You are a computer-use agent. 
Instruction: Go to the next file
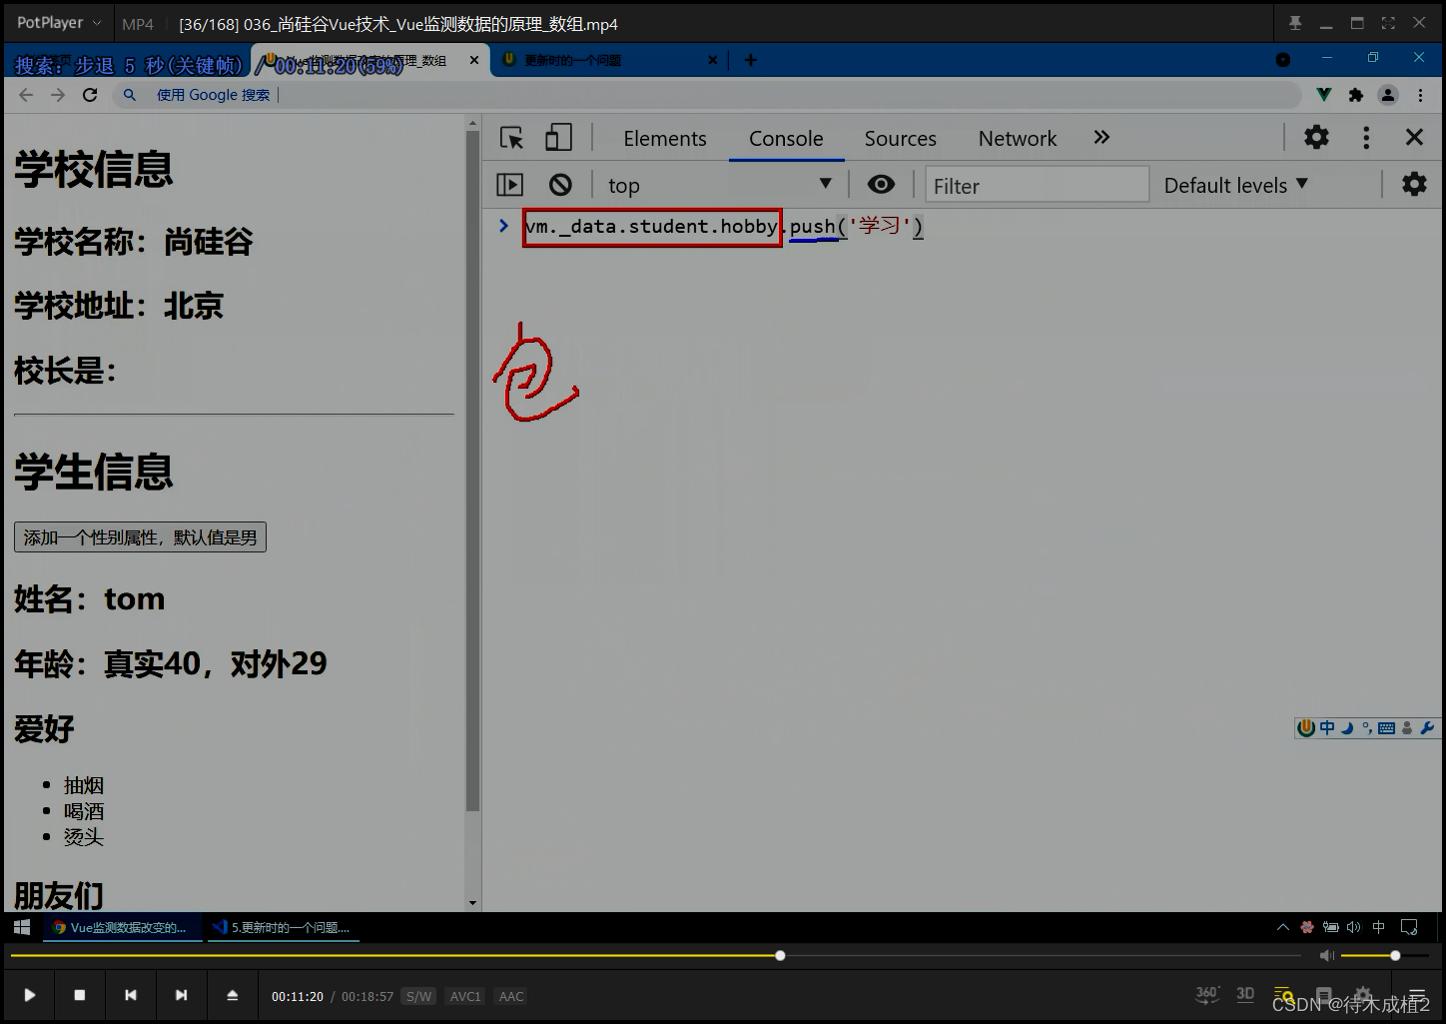click(181, 995)
